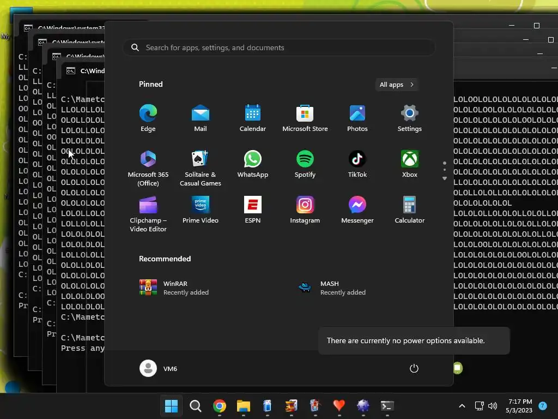This screenshot has height=419, width=558.
Task: Show All apps list
Action: click(397, 85)
